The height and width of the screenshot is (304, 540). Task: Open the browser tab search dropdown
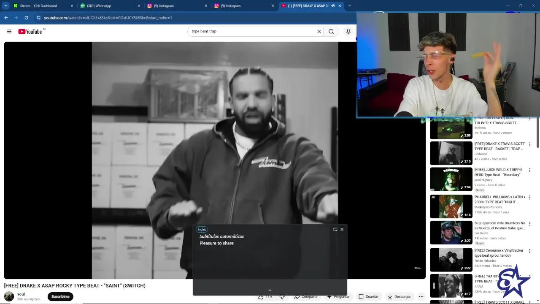click(5, 5)
